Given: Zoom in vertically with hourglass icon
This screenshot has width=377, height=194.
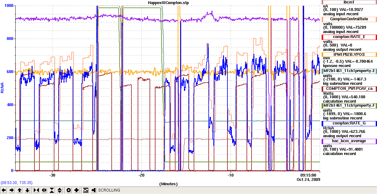Looking at the screenshot, I should click(52, 190).
